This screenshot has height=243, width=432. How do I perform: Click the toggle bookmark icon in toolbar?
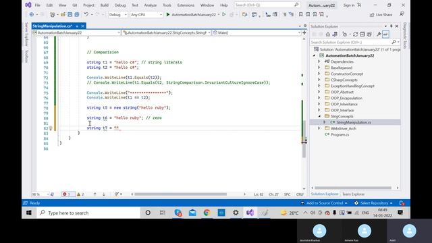(x=300, y=15)
